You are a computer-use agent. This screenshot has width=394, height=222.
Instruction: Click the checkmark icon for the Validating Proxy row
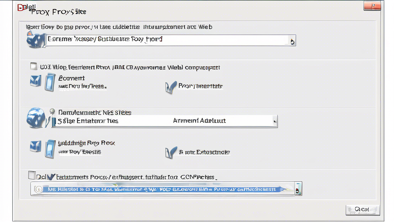[x=35, y=146]
